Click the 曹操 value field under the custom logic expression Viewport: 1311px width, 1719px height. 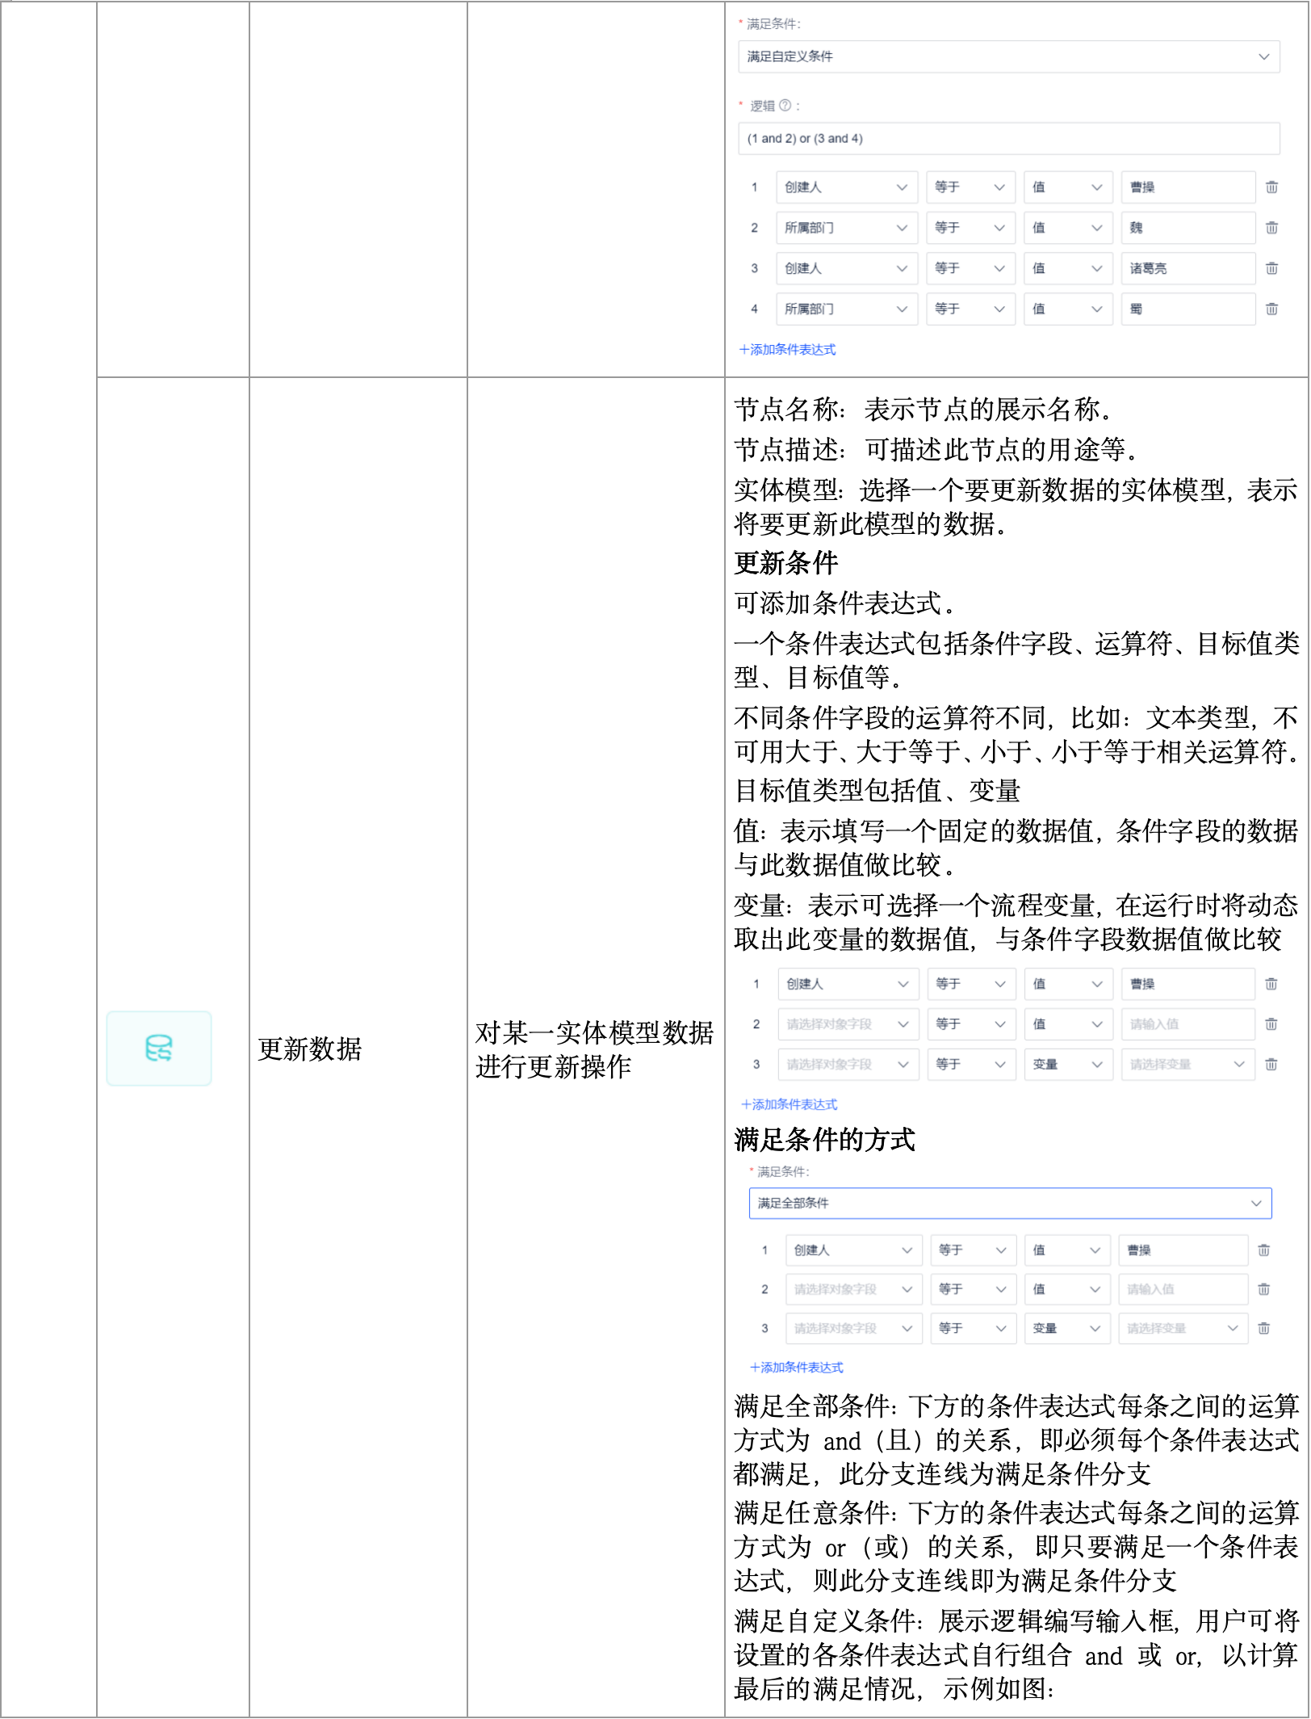pos(1187,187)
